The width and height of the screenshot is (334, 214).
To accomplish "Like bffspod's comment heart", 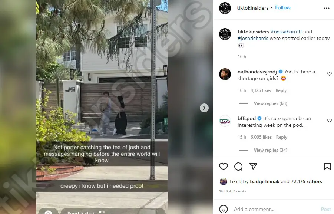I will [x=329, y=121].
